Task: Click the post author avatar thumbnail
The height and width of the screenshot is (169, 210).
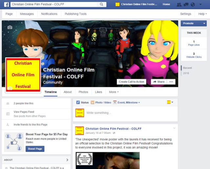Action: 79,131
